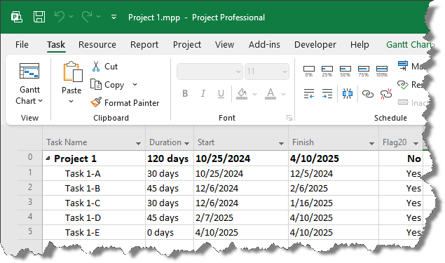Screen dimensions: 445x263
Task: Mark task 0% complete
Action: pyautogui.click(x=309, y=71)
